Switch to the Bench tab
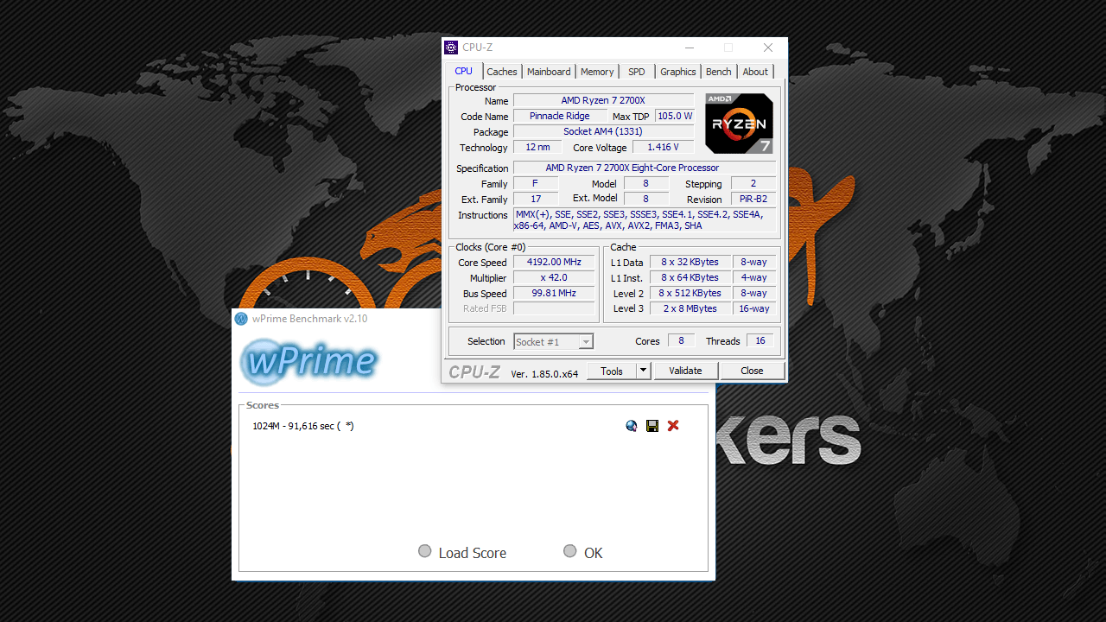Image resolution: width=1106 pixels, height=622 pixels. pyautogui.click(x=718, y=72)
